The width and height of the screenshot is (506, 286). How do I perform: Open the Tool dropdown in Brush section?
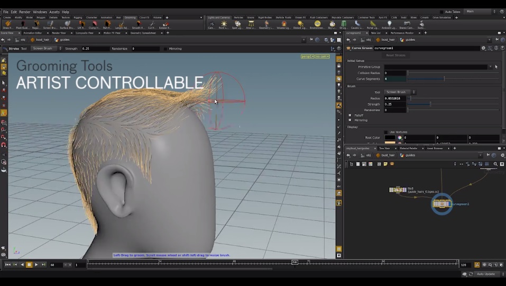pyautogui.click(x=400, y=92)
